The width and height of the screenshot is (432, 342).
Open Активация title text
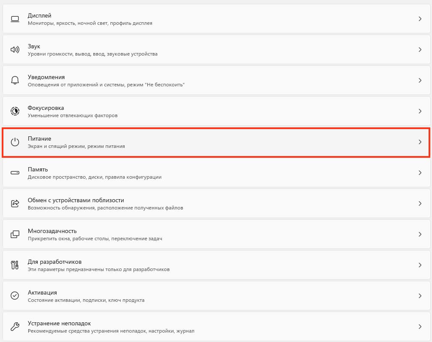point(42,292)
